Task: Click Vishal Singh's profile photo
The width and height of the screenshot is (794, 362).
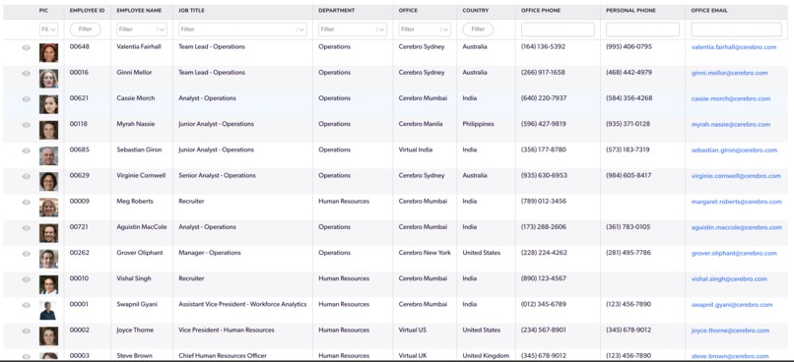Action: 48,284
